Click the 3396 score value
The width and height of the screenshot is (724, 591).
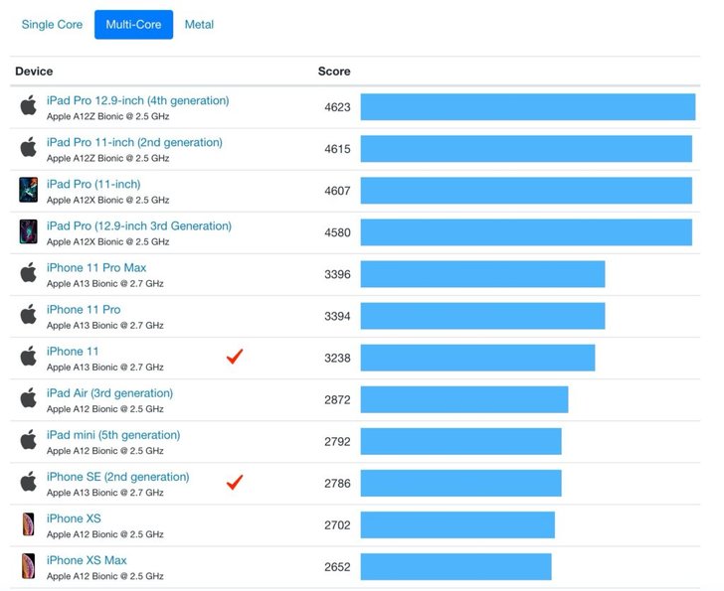tap(337, 275)
